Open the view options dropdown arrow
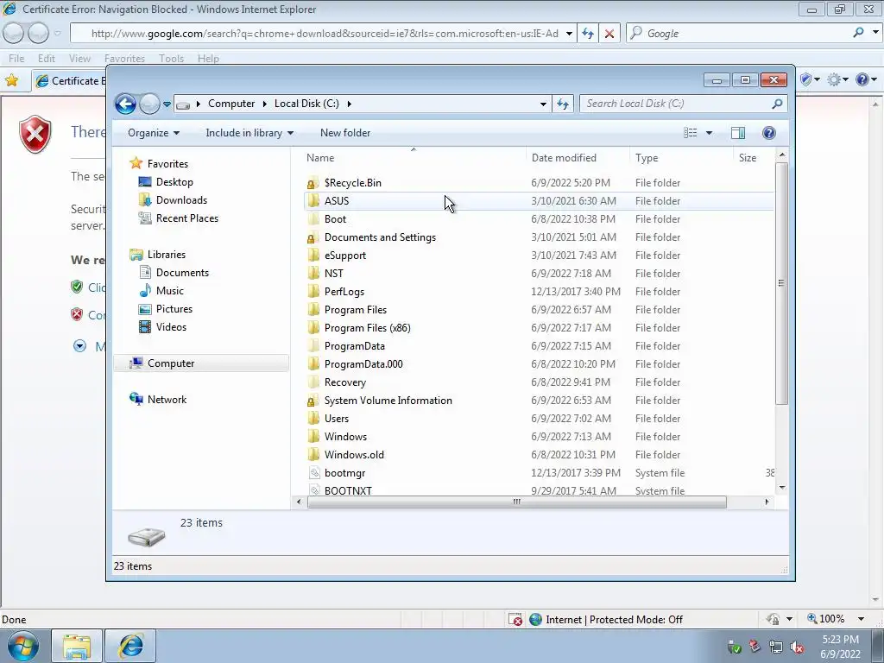The height and width of the screenshot is (663, 884). coord(710,133)
